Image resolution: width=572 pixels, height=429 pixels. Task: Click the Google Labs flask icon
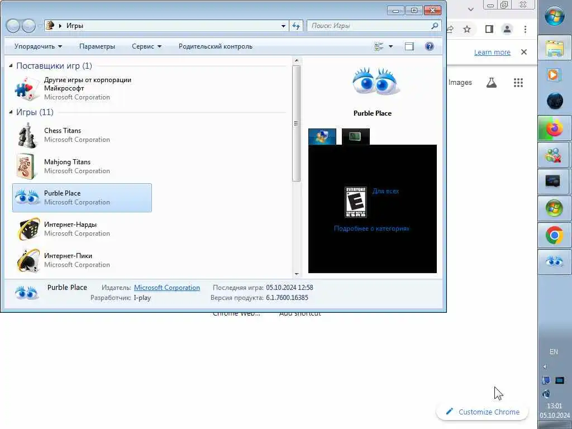492,83
